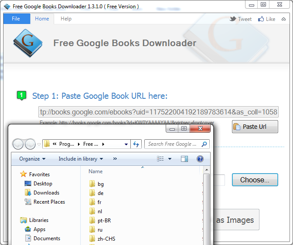Select the ru folder
293x245 pixels.
coord(96,229)
